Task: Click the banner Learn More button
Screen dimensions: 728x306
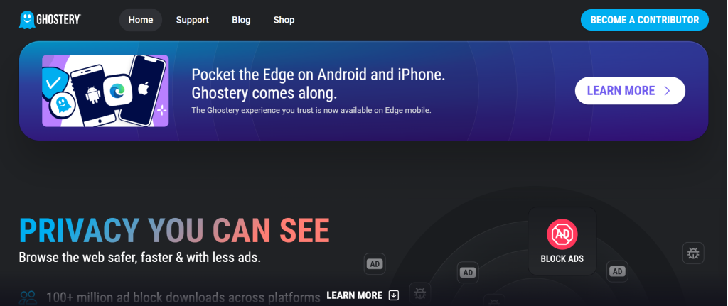Action: [630, 90]
